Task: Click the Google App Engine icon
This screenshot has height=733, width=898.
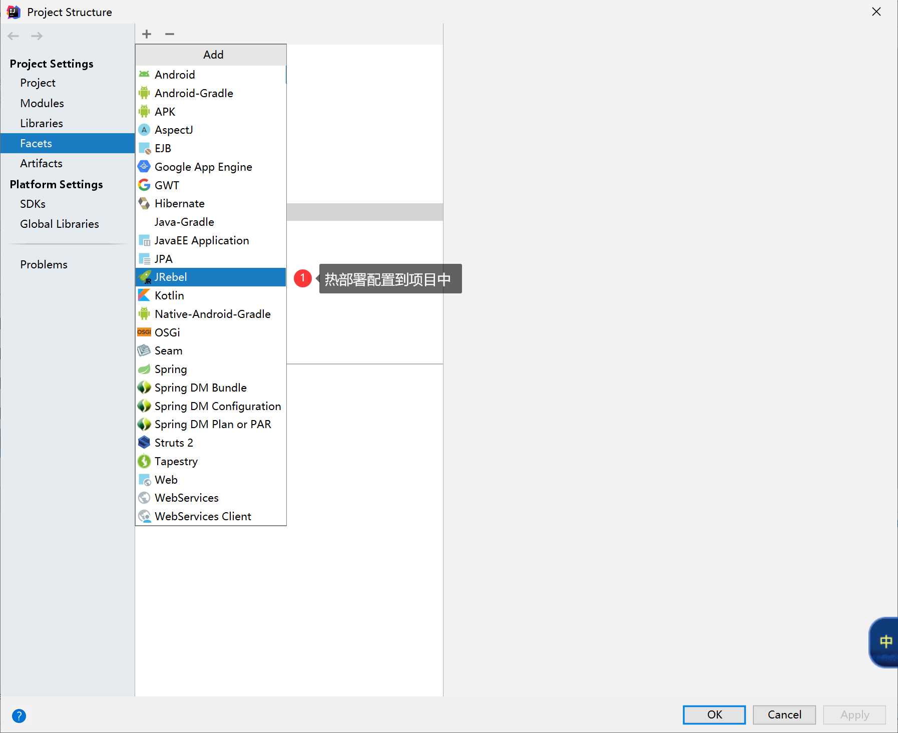Action: tap(144, 166)
